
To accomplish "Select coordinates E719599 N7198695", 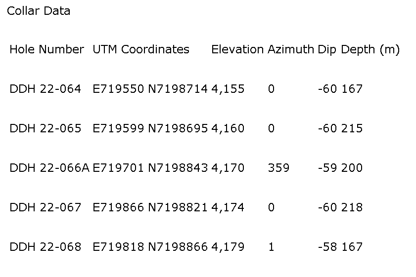I will point(150,128).
